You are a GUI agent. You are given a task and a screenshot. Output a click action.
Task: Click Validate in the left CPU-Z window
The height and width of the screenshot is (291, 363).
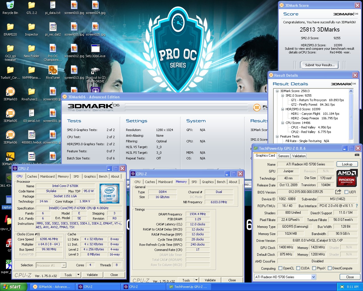pyautogui.click(x=92, y=275)
